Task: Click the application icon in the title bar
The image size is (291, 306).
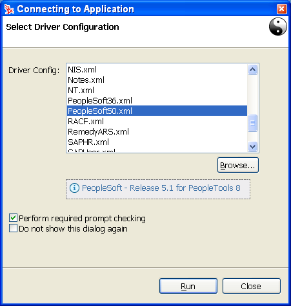Action: [9, 9]
